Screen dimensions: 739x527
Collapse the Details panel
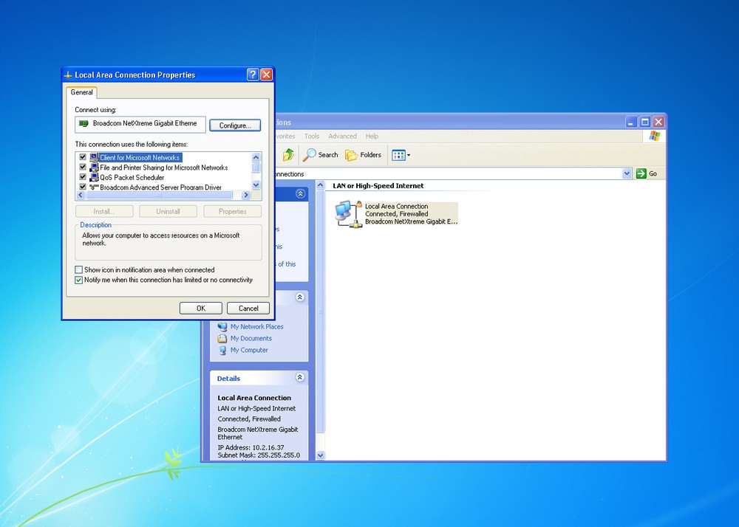point(300,377)
